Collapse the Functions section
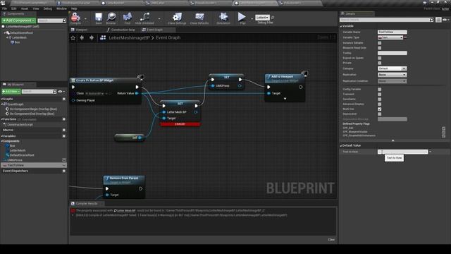The height and width of the screenshot is (254, 451). (x=1, y=119)
